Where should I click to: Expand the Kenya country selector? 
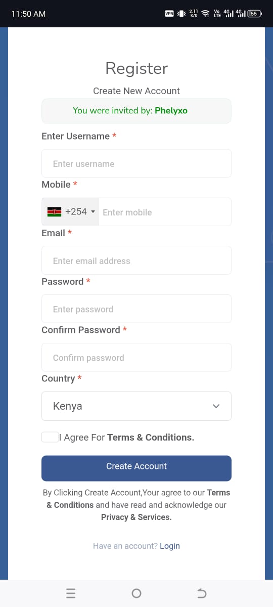coord(136,406)
